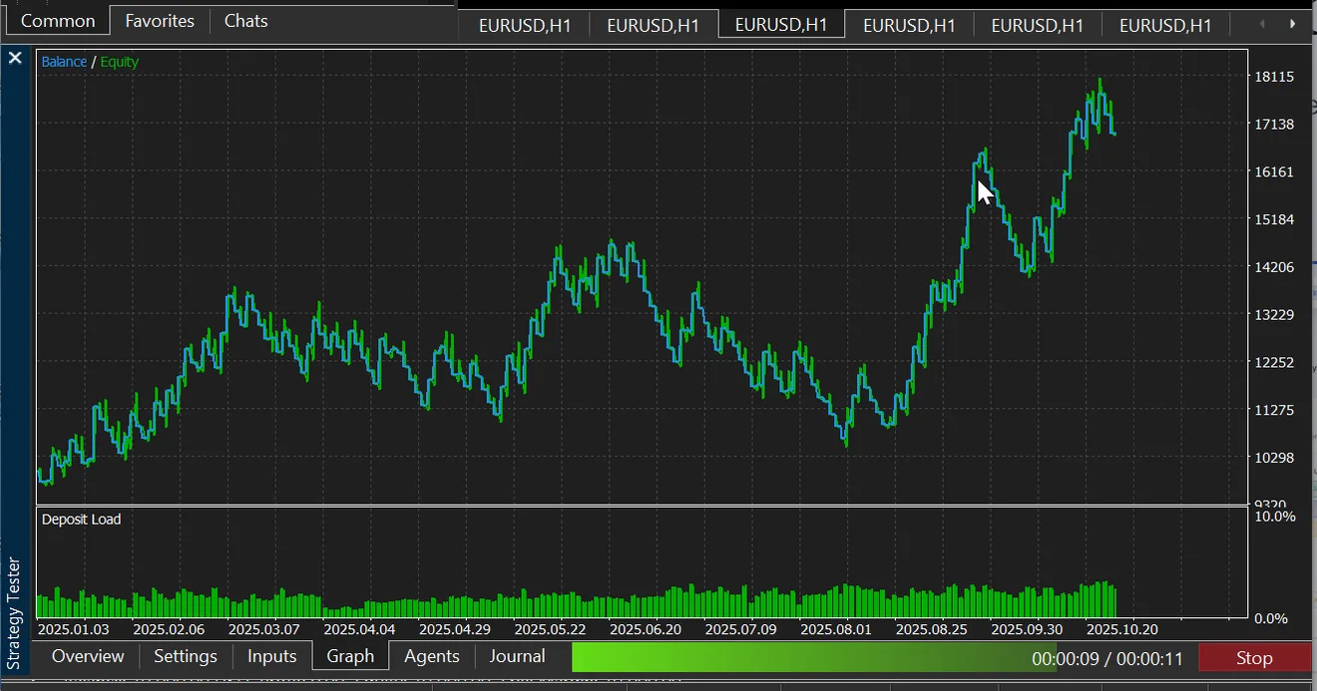
Task: Click the 15184 axis value
Action: point(1273,219)
